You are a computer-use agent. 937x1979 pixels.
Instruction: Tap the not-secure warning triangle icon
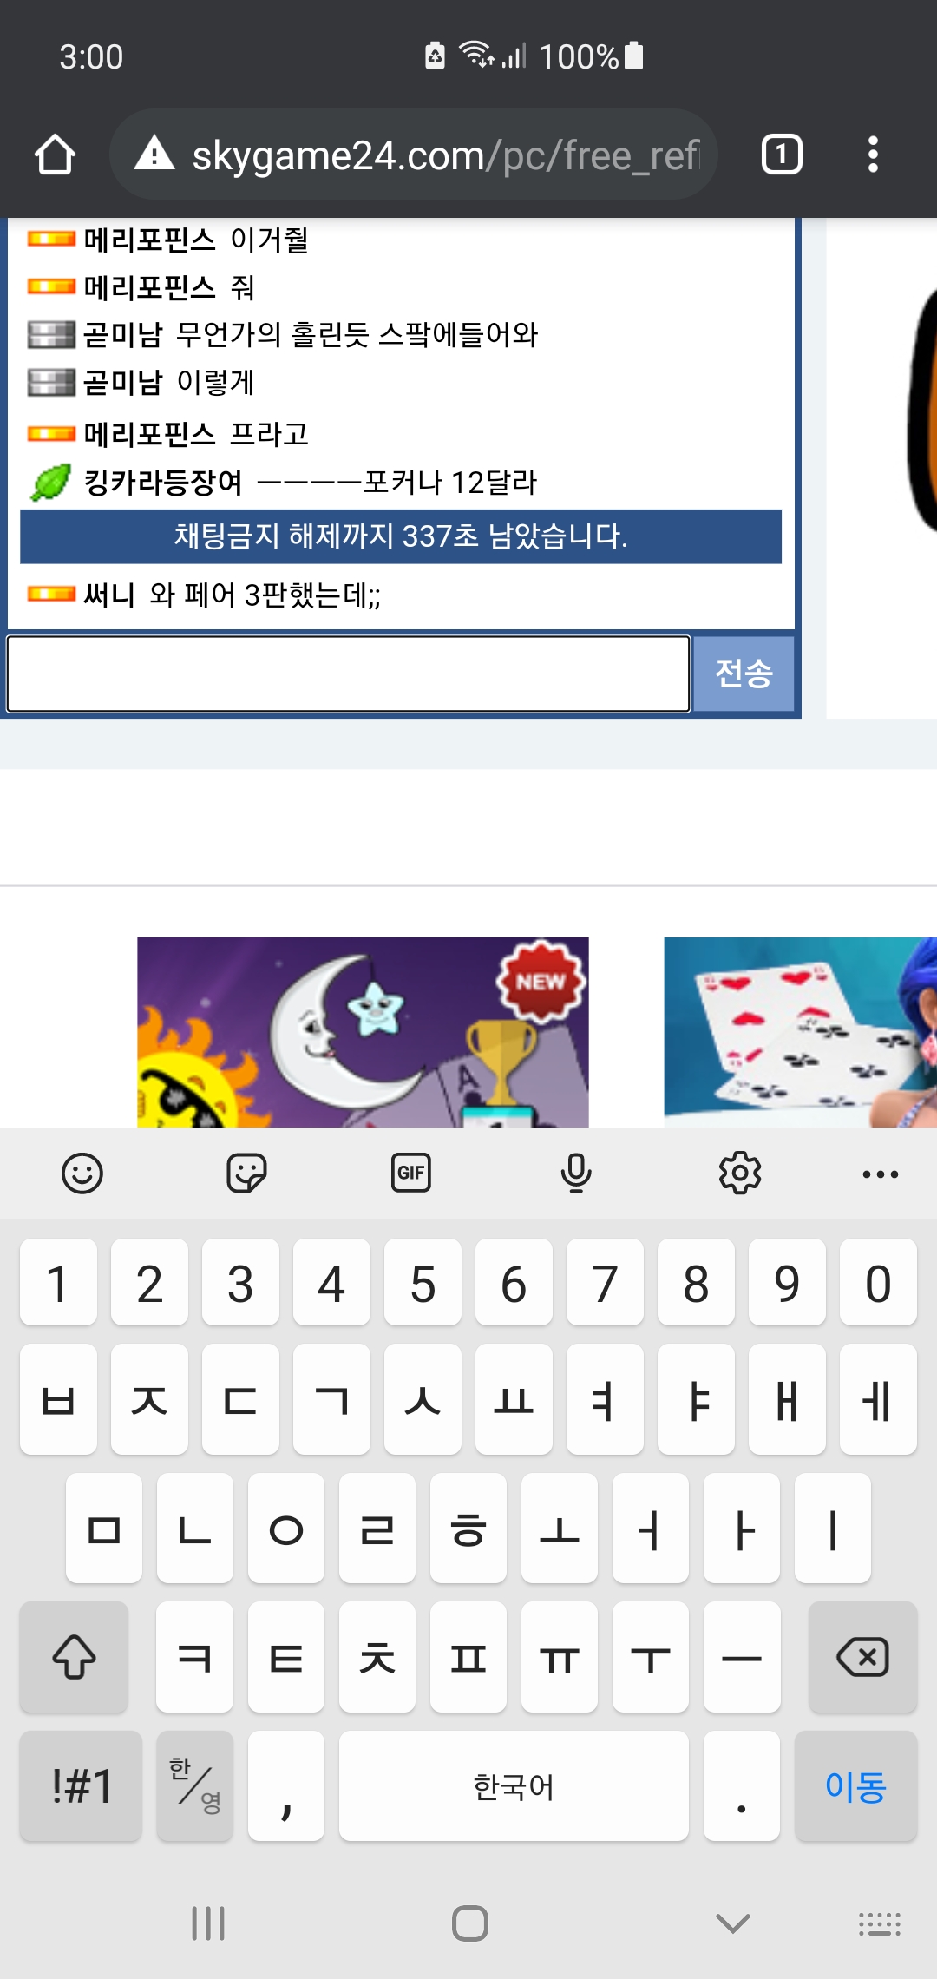[154, 153]
